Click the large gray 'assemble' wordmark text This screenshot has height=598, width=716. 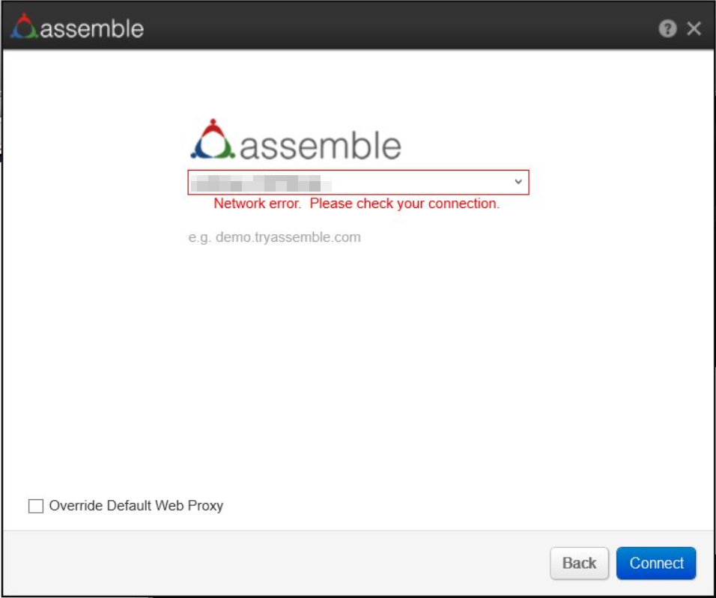point(320,145)
